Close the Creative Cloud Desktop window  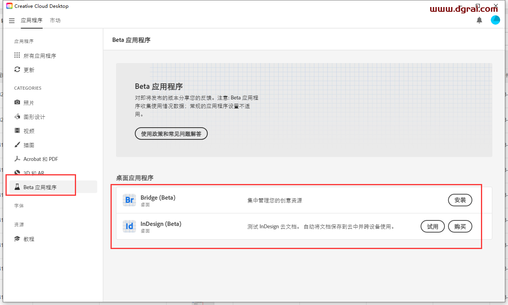tap(496, 6)
